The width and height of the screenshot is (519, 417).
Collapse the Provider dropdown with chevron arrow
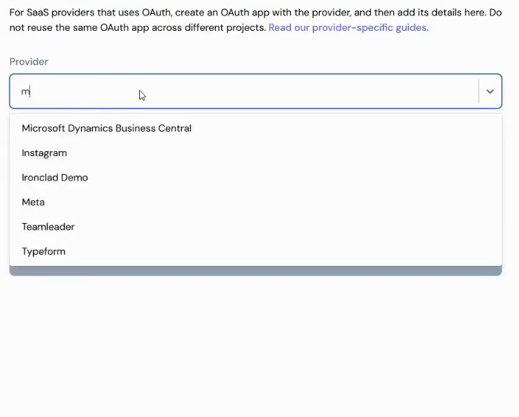[490, 92]
